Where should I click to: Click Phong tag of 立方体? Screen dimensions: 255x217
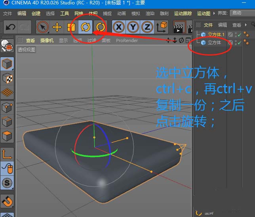pyautogui.click(x=246, y=42)
